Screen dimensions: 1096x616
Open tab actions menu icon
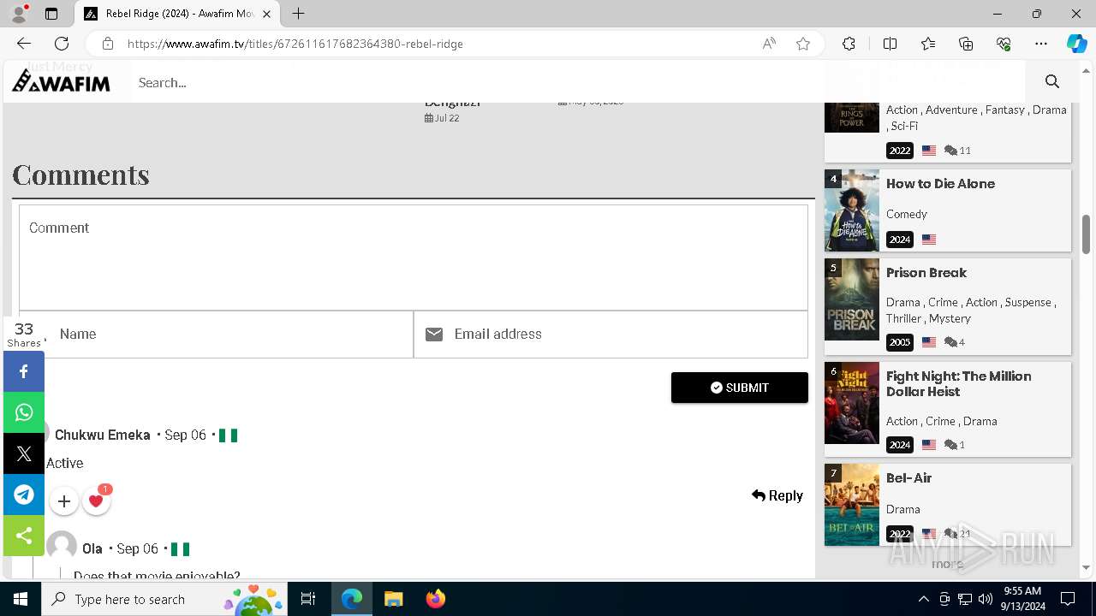click(x=51, y=14)
